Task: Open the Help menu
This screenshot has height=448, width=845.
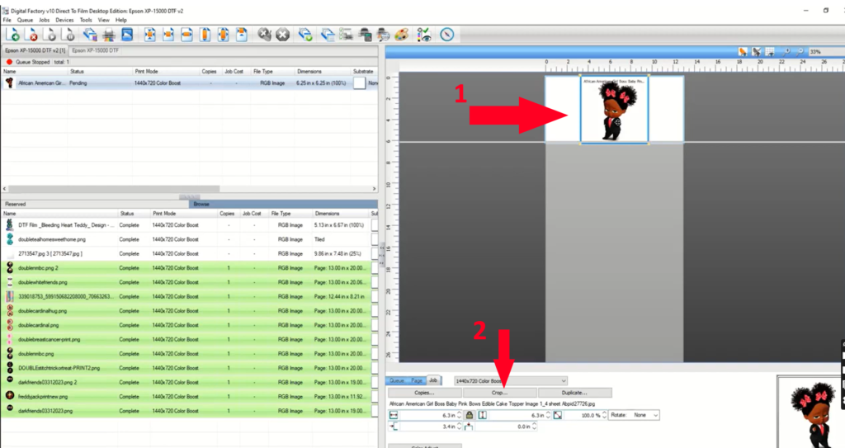Action: [x=121, y=20]
